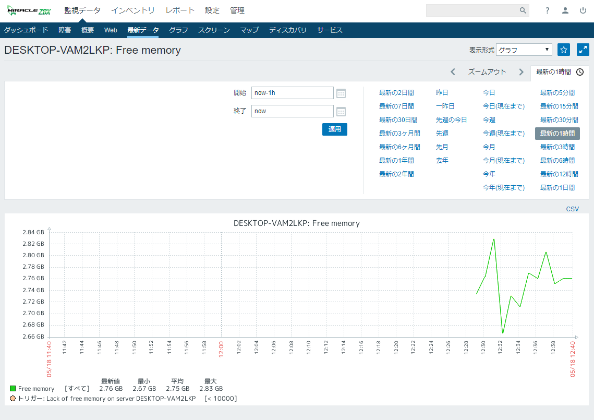
Task: Click into the 開始 now-1h input field
Action: tap(292, 93)
